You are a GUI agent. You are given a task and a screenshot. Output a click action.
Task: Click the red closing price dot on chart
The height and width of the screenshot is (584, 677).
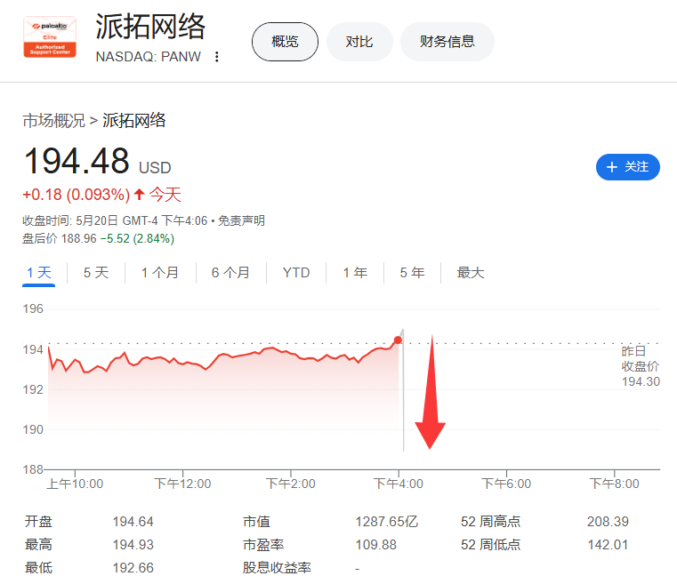pyautogui.click(x=398, y=340)
